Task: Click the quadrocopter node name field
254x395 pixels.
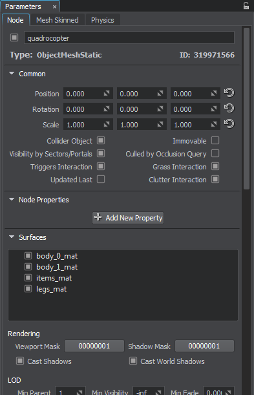Action: pyautogui.click(x=129, y=37)
